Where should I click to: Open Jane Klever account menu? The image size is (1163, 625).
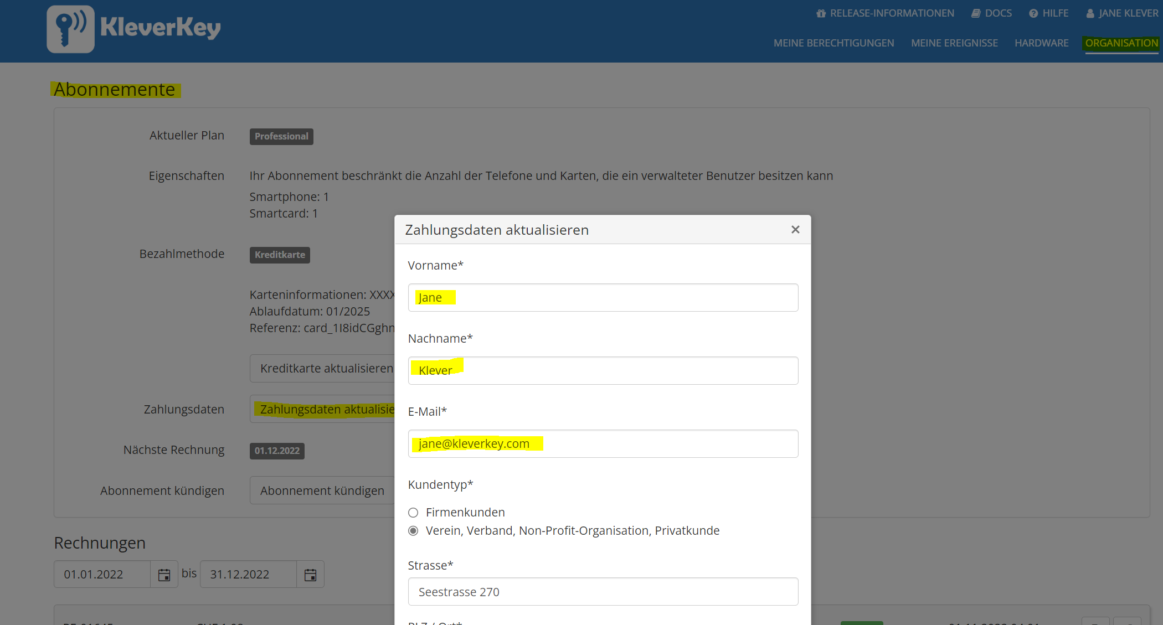pos(1122,13)
